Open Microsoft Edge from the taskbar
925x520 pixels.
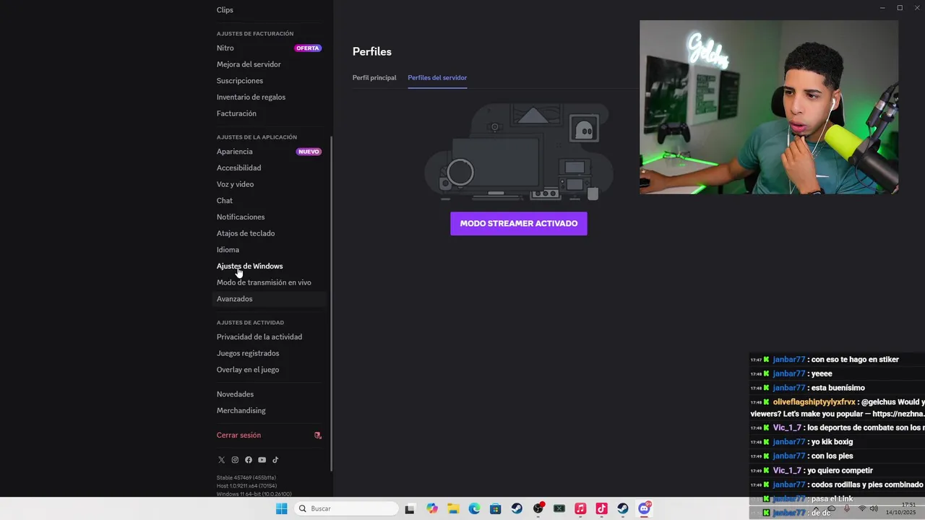pos(474,508)
